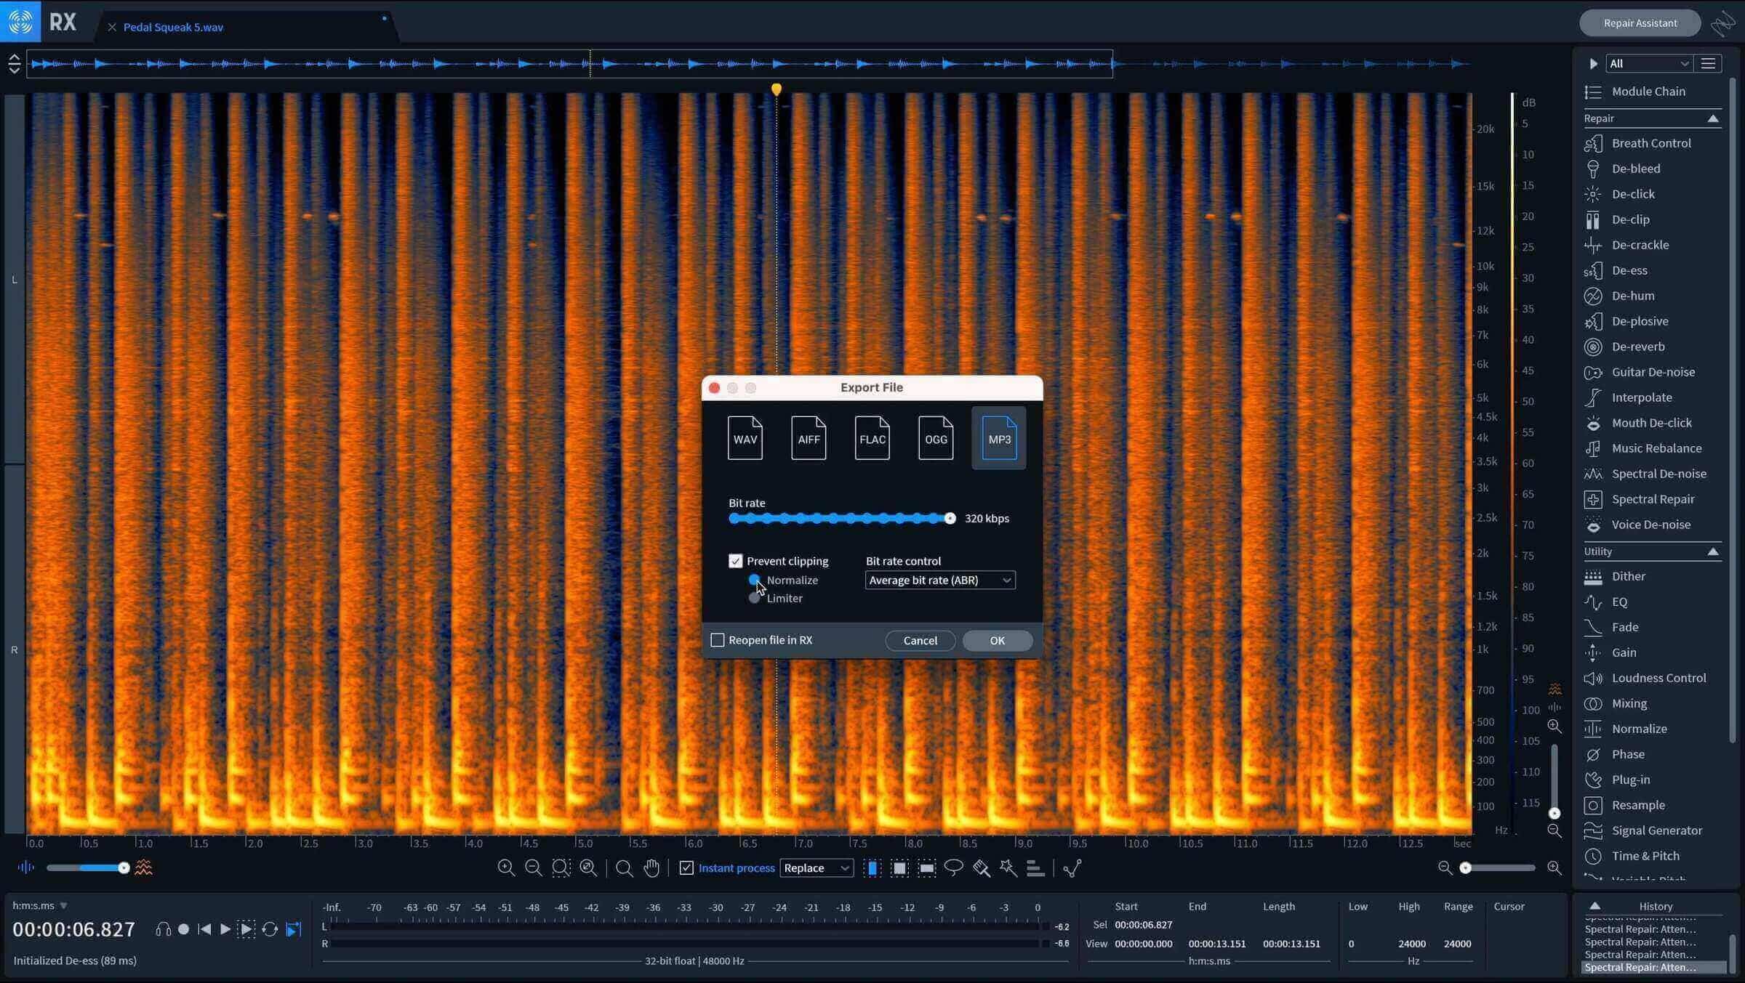Click the Mouth De-click icon
1745x983 pixels.
click(x=1592, y=423)
